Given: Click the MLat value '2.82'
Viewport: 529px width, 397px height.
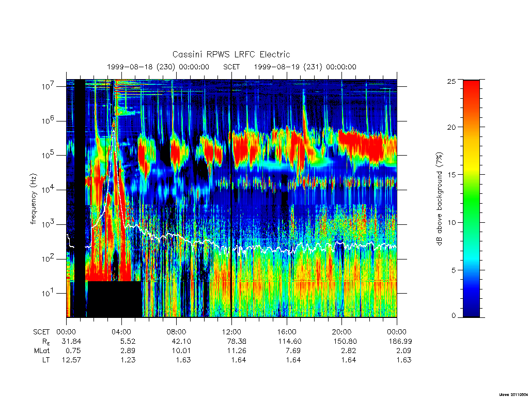Looking at the screenshot, I should 349,351.
